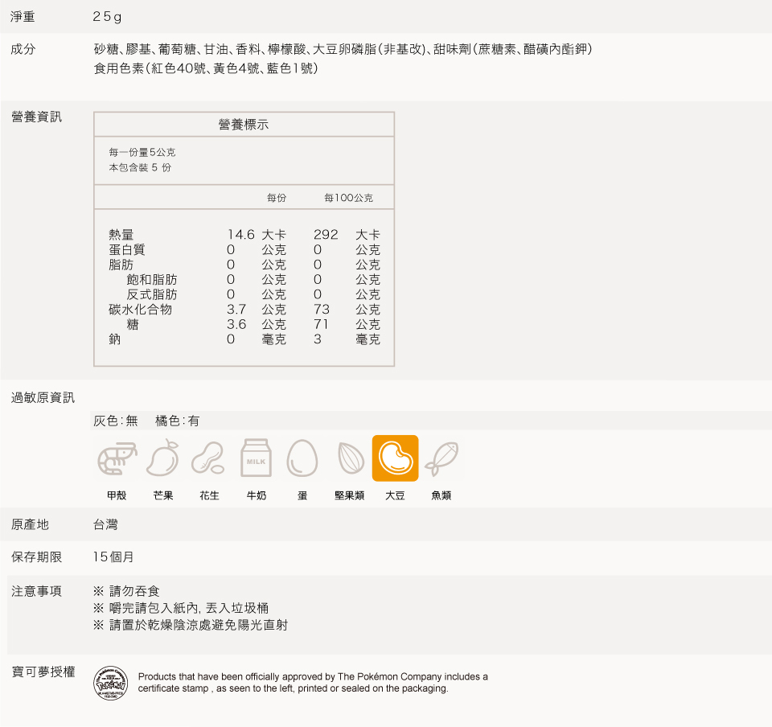Screen dimensions: 772x727
Task: Click the 每一份量5公克 serving size text
Action: (x=142, y=152)
